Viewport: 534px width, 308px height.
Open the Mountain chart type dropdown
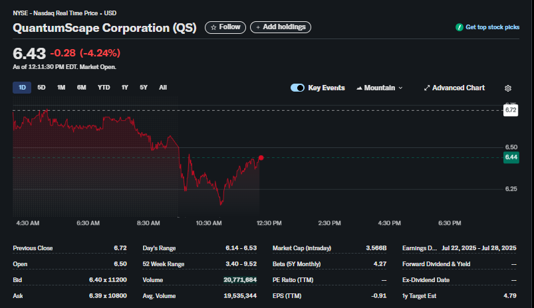[x=379, y=88]
